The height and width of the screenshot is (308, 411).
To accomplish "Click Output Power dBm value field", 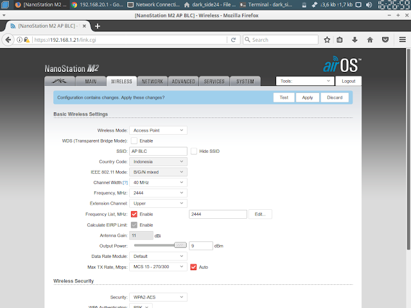I will 201,246.
